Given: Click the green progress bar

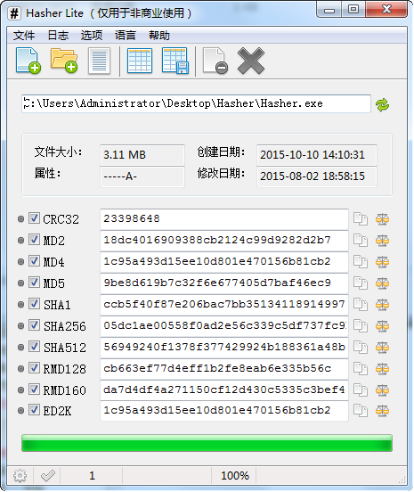Looking at the screenshot, I should point(207,443).
